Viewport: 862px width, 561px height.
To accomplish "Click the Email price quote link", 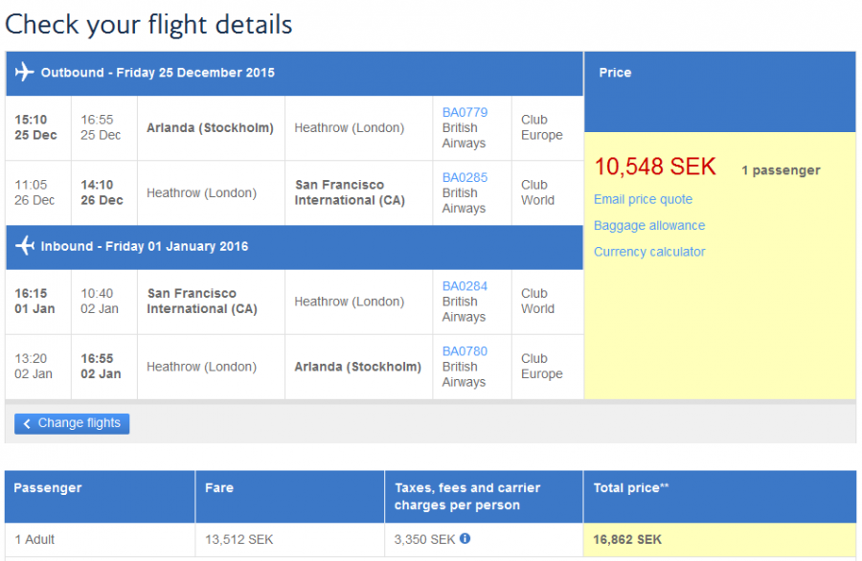I will [x=643, y=199].
